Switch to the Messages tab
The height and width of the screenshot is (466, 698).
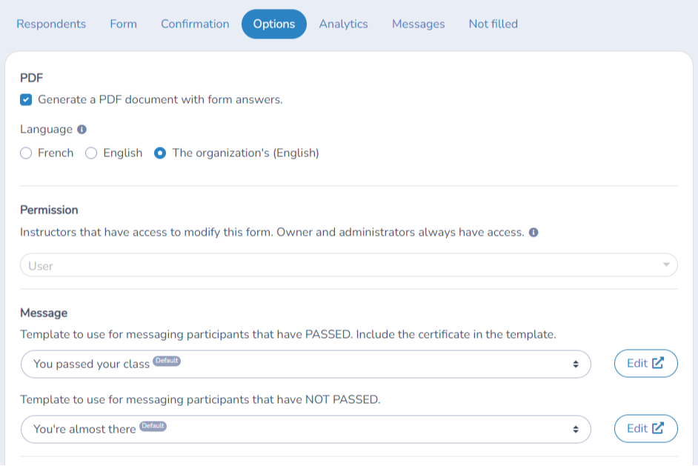(418, 24)
